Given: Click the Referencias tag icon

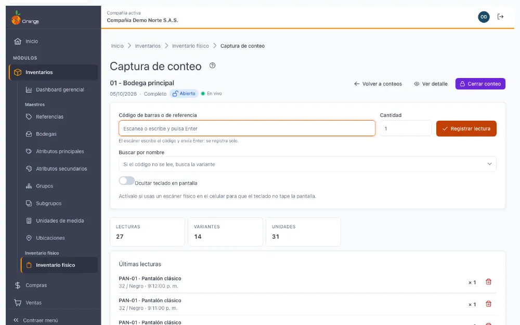Looking at the screenshot, I should point(29,116).
